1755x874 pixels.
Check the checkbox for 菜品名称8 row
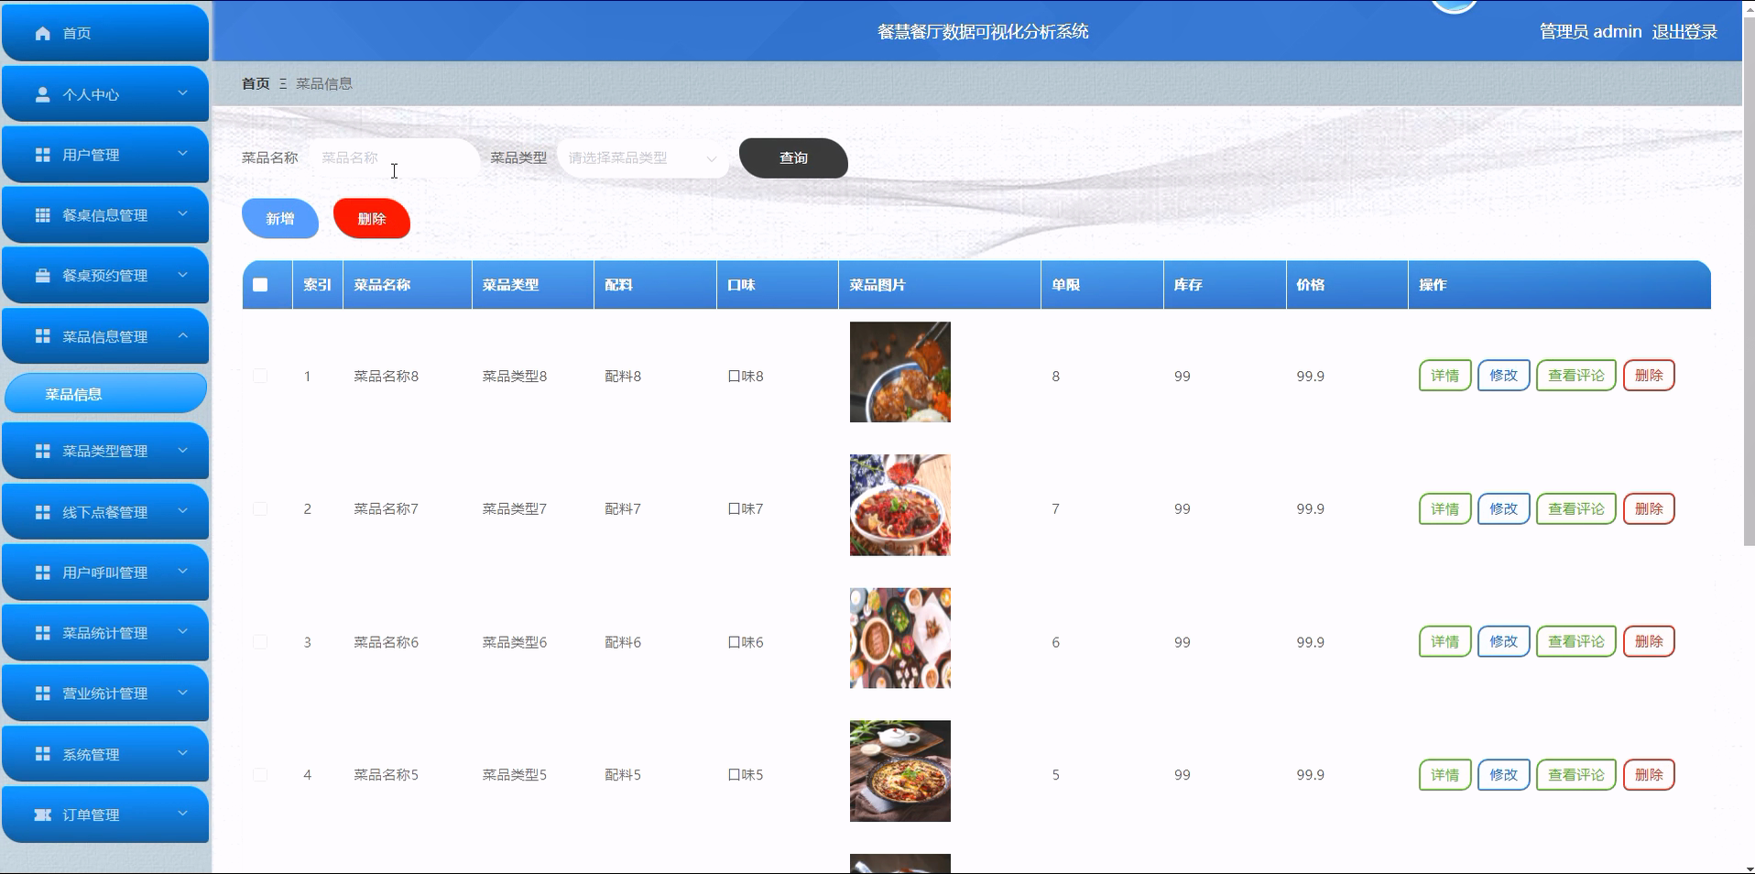pyautogui.click(x=260, y=376)
